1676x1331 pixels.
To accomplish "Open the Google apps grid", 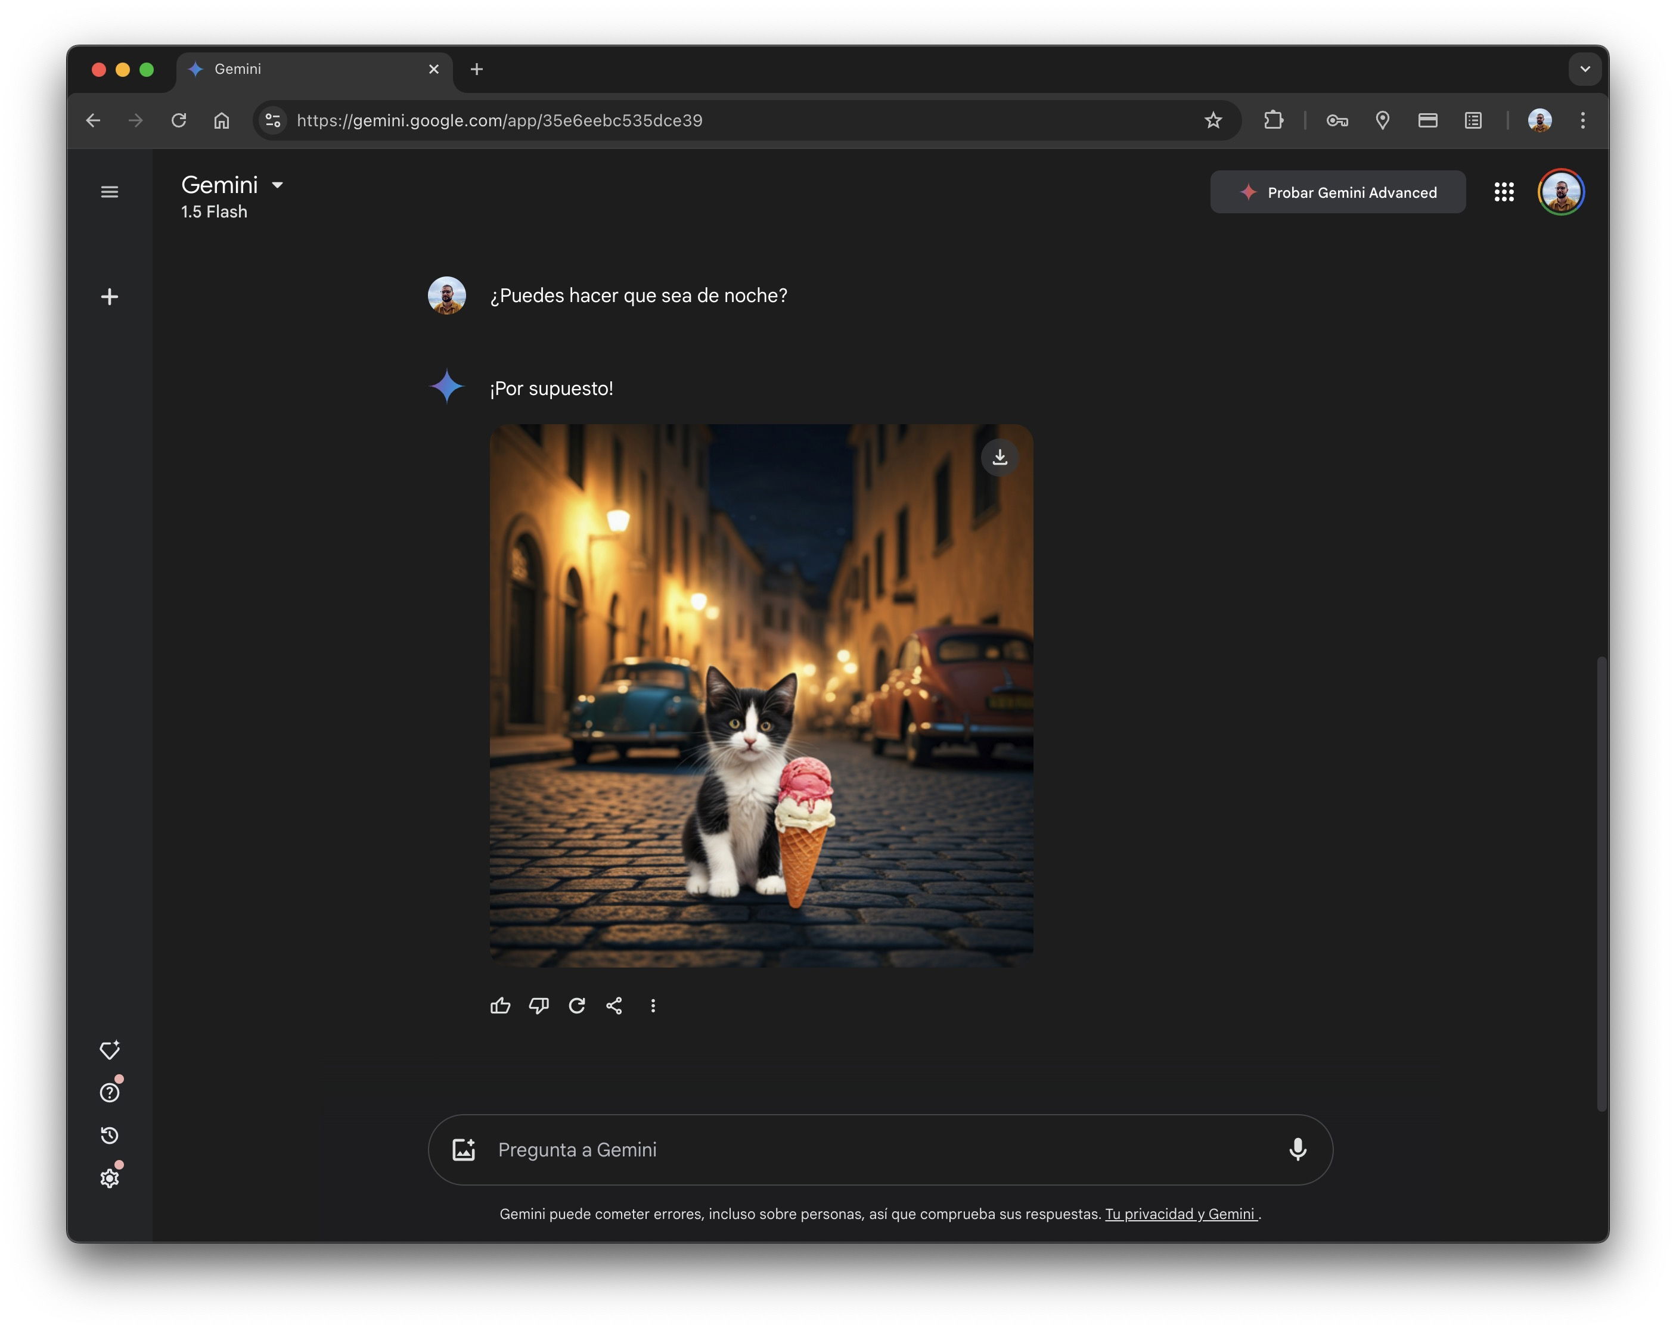I will (1504, 192).
